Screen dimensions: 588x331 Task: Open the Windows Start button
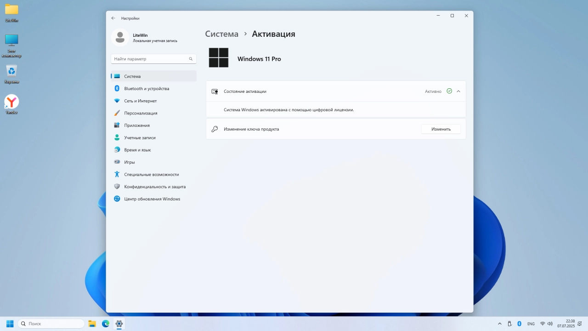pyautogui.click(x=10, y=324)
